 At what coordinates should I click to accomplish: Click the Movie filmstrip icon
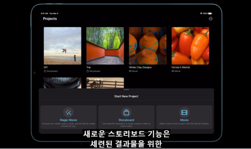[184, 113]
